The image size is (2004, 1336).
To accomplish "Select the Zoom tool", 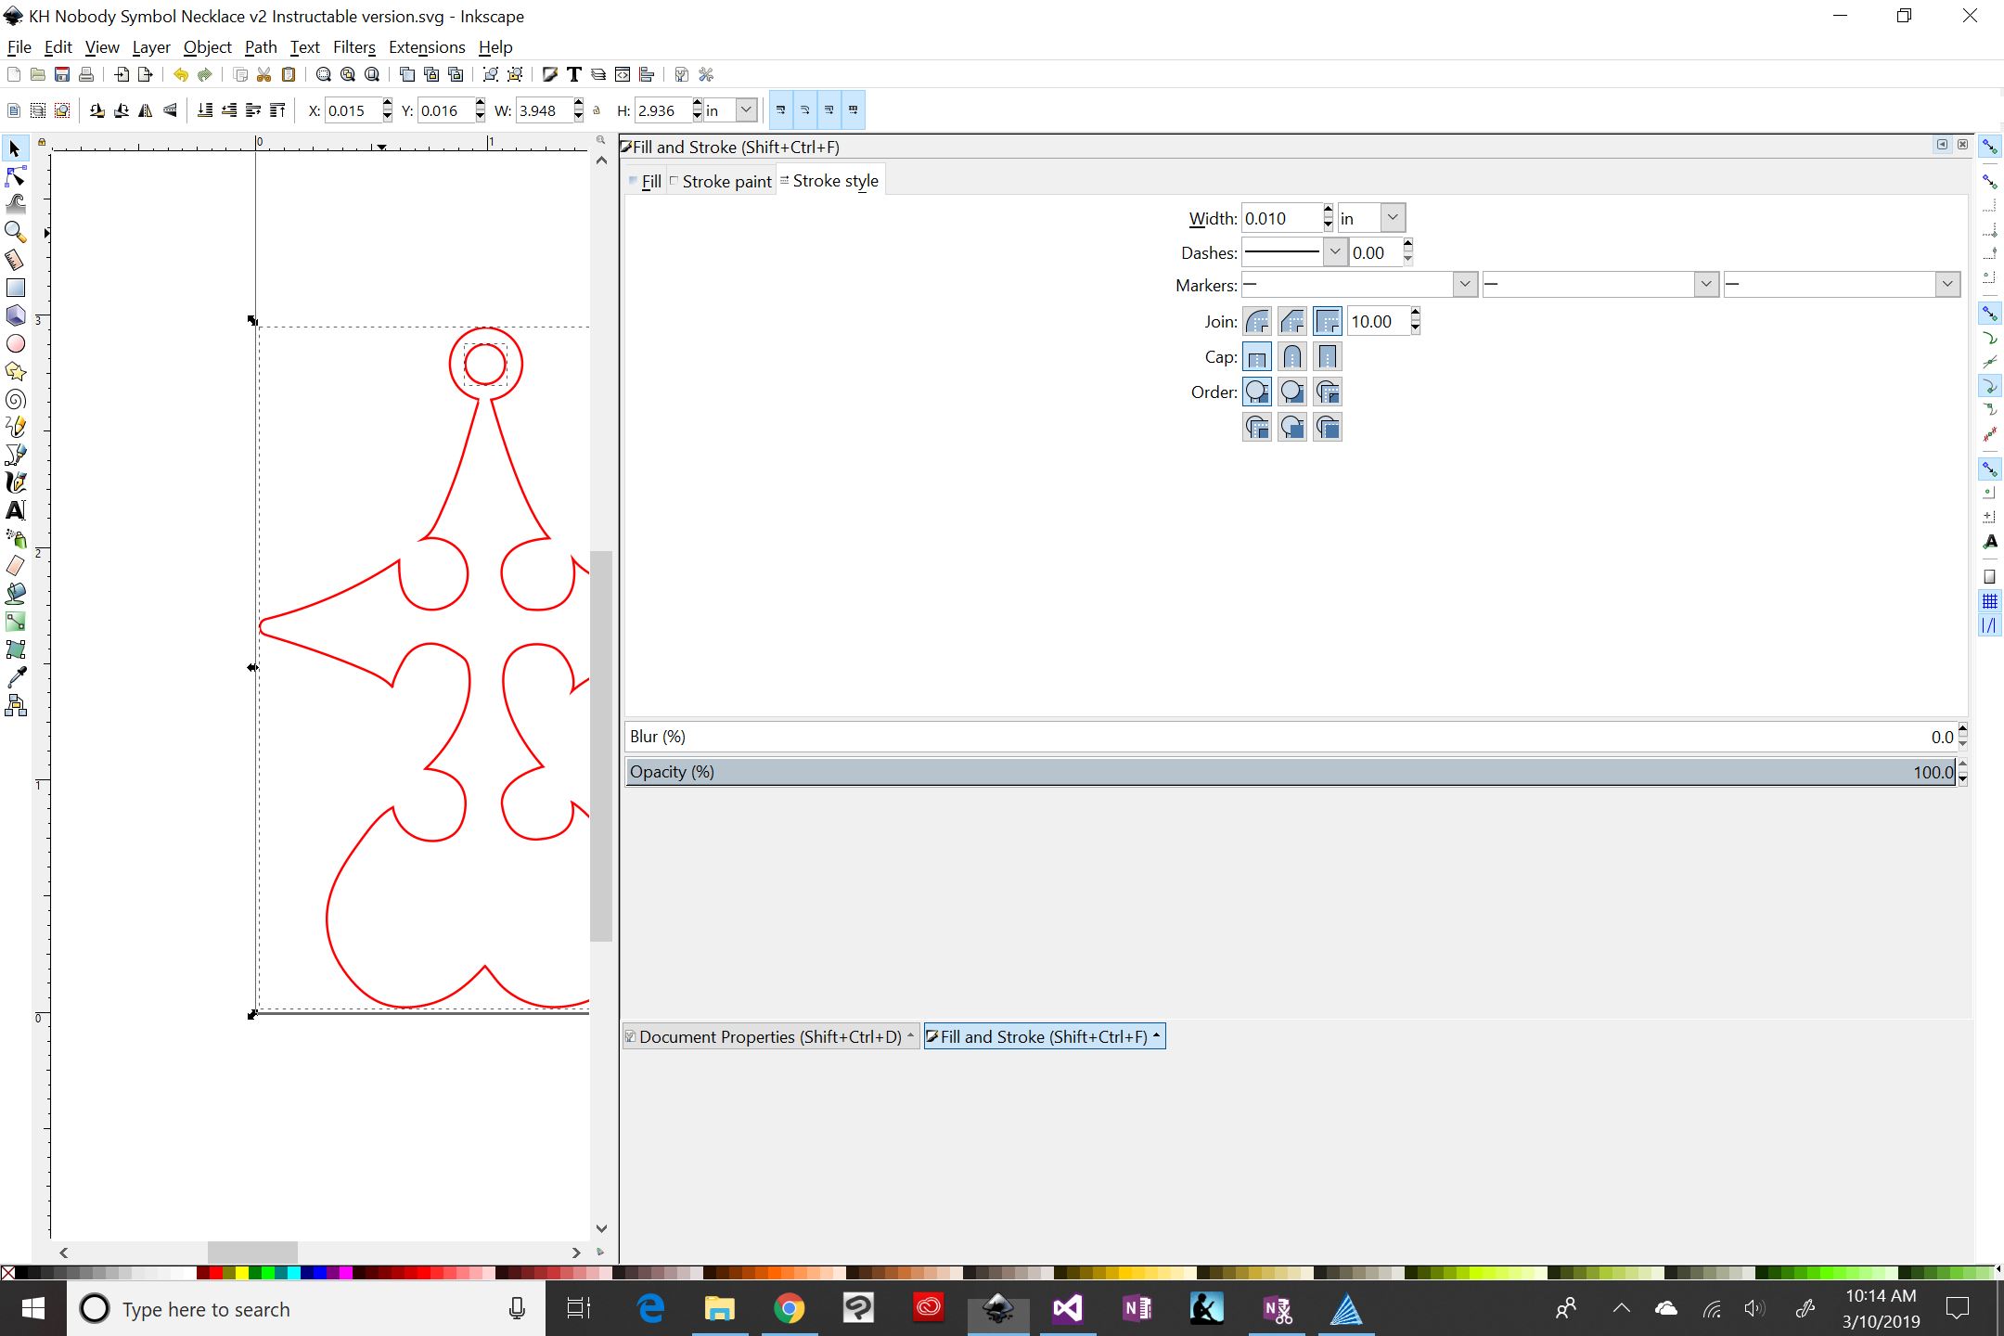I will click(17, 231).
